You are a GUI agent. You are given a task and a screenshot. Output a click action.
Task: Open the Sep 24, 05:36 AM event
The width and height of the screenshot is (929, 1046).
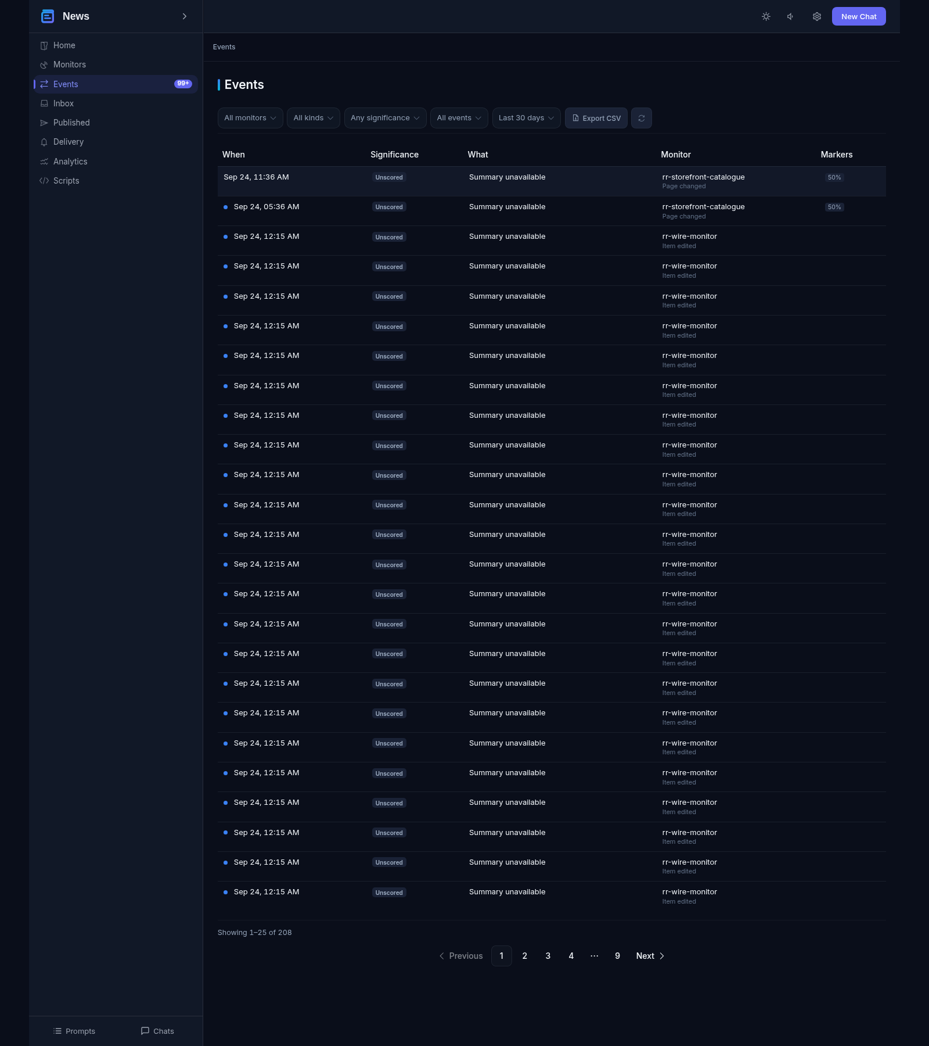[552, 211]
